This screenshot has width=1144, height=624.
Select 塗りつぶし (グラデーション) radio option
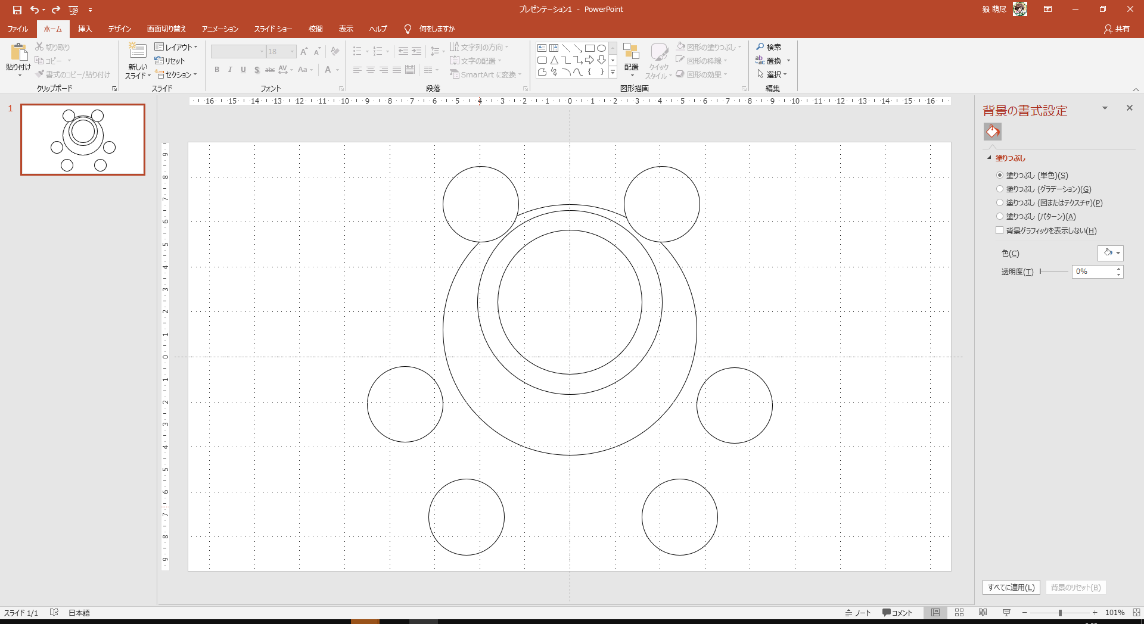(1000, 189)
